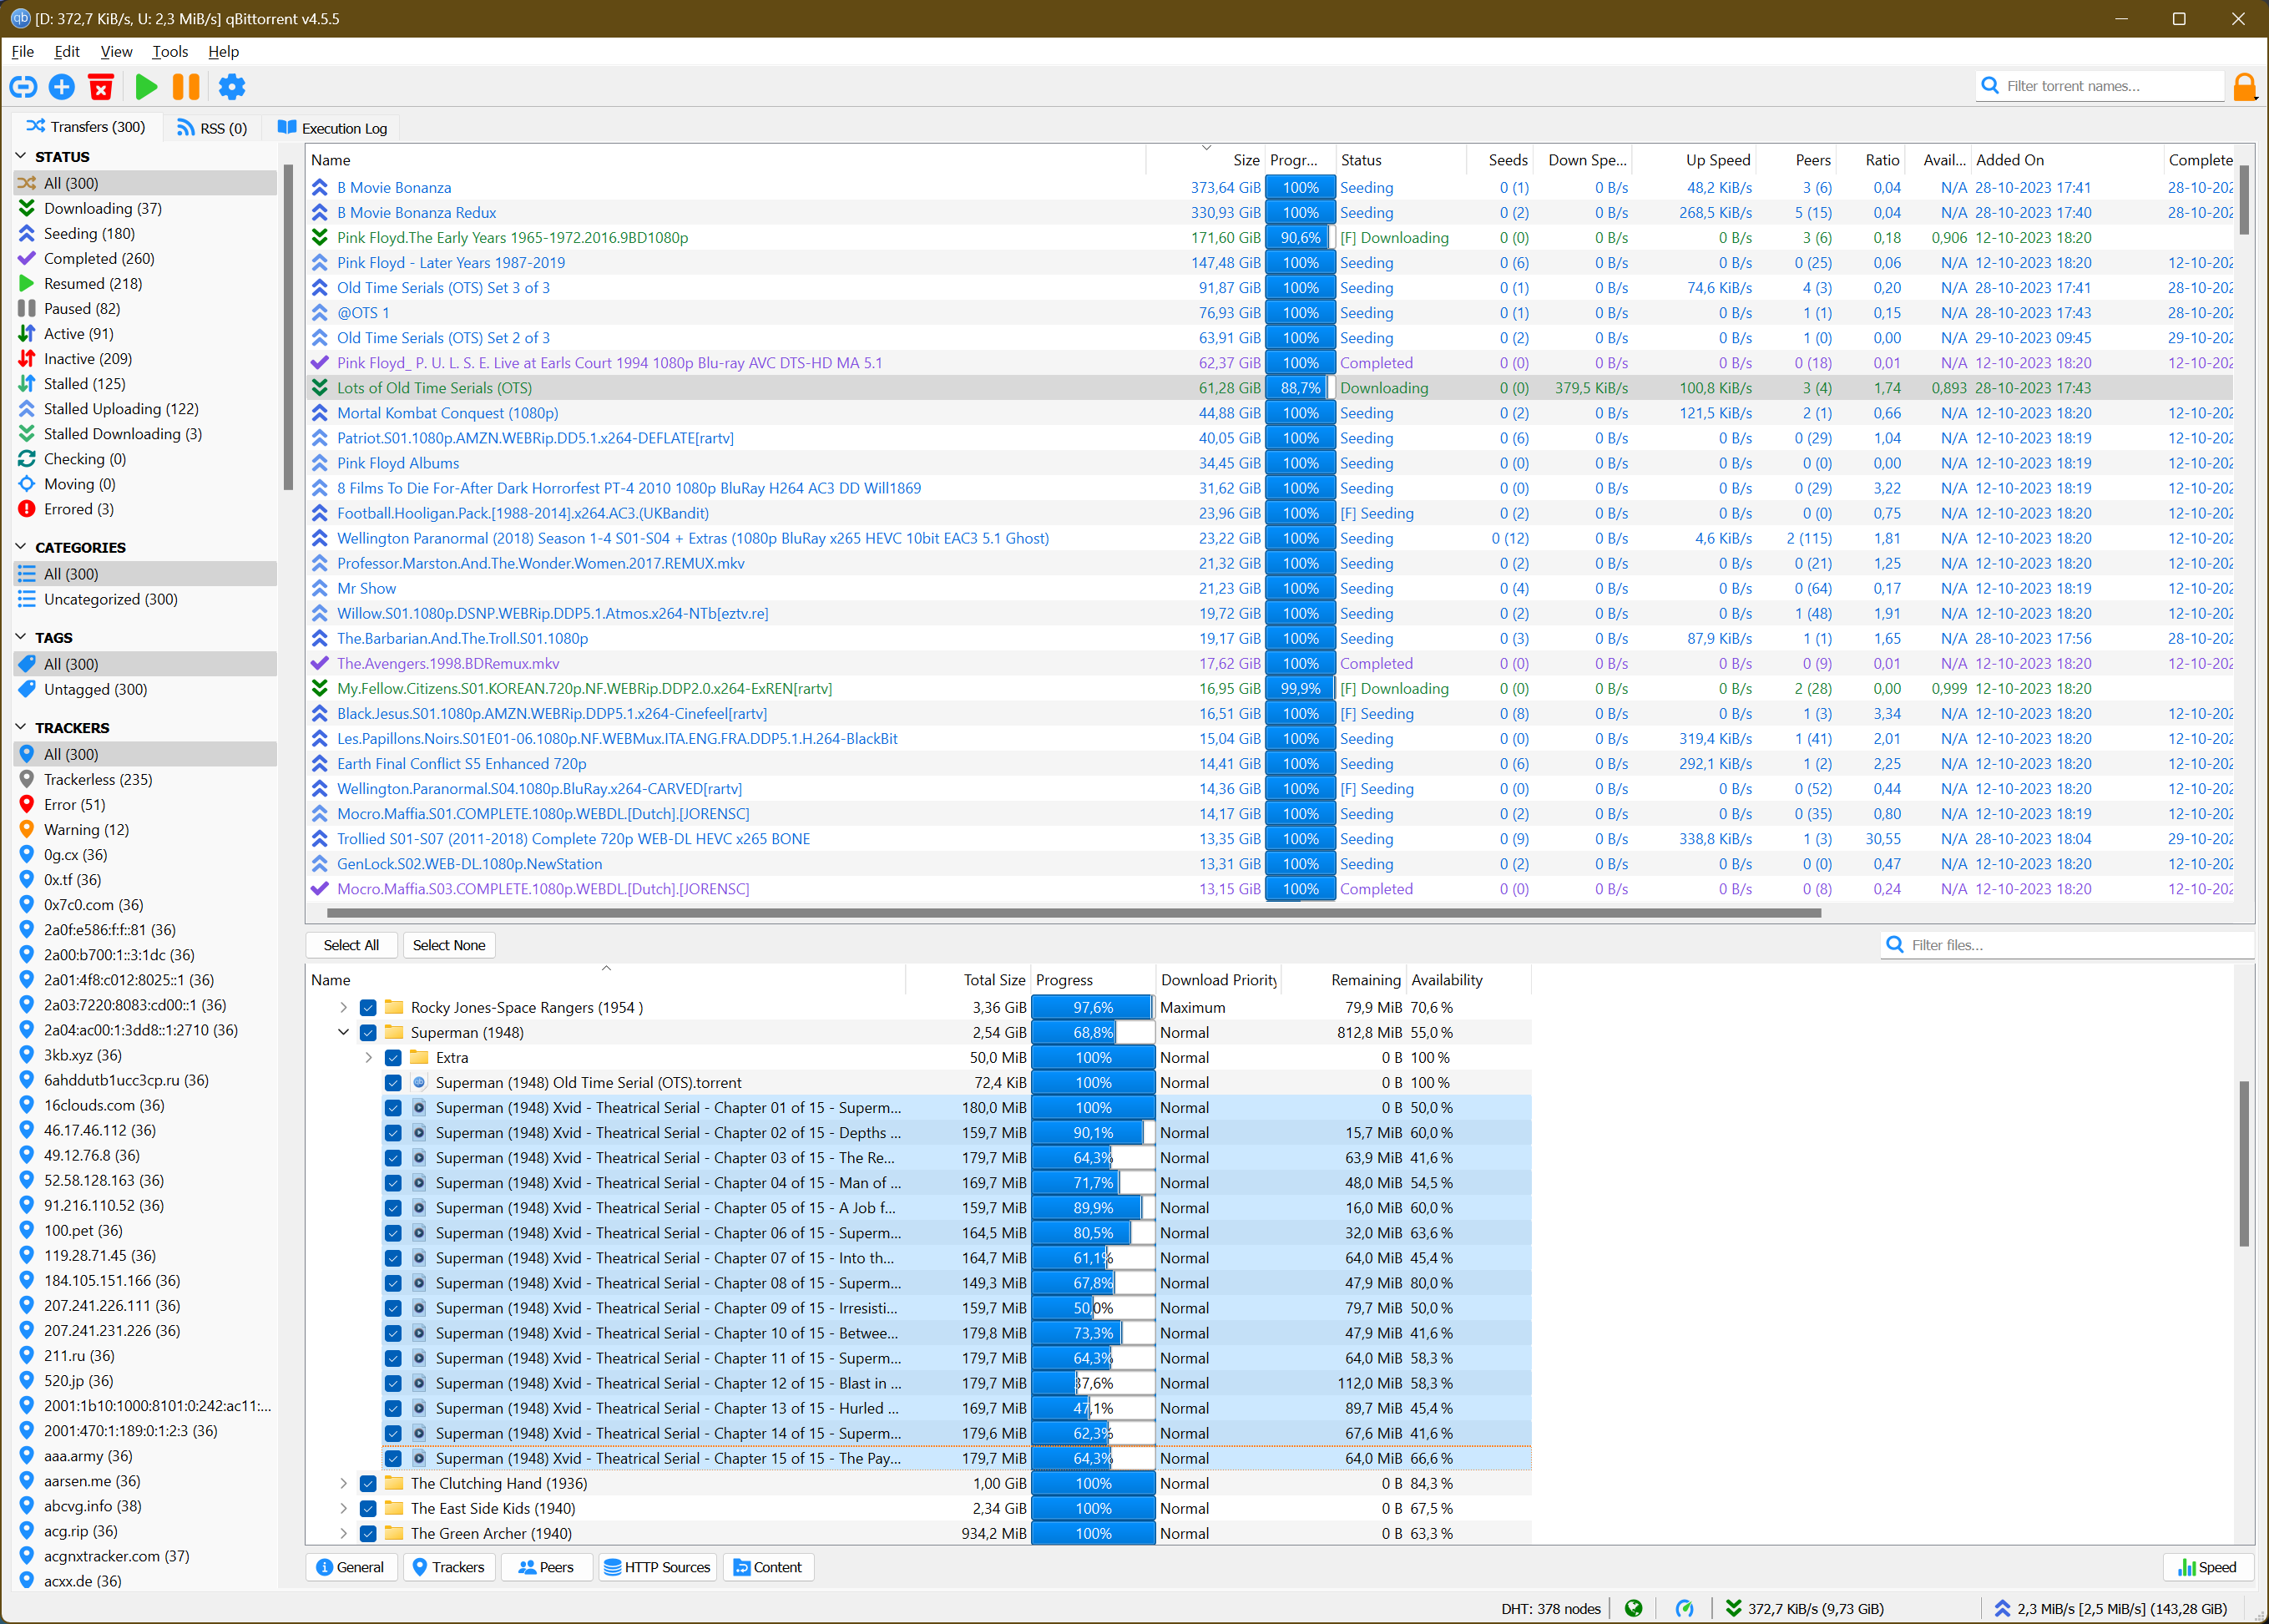2269x1624 pixels.
Task: Toggle The Green Archer (1940) checkbox
Action: (369, 1533)
